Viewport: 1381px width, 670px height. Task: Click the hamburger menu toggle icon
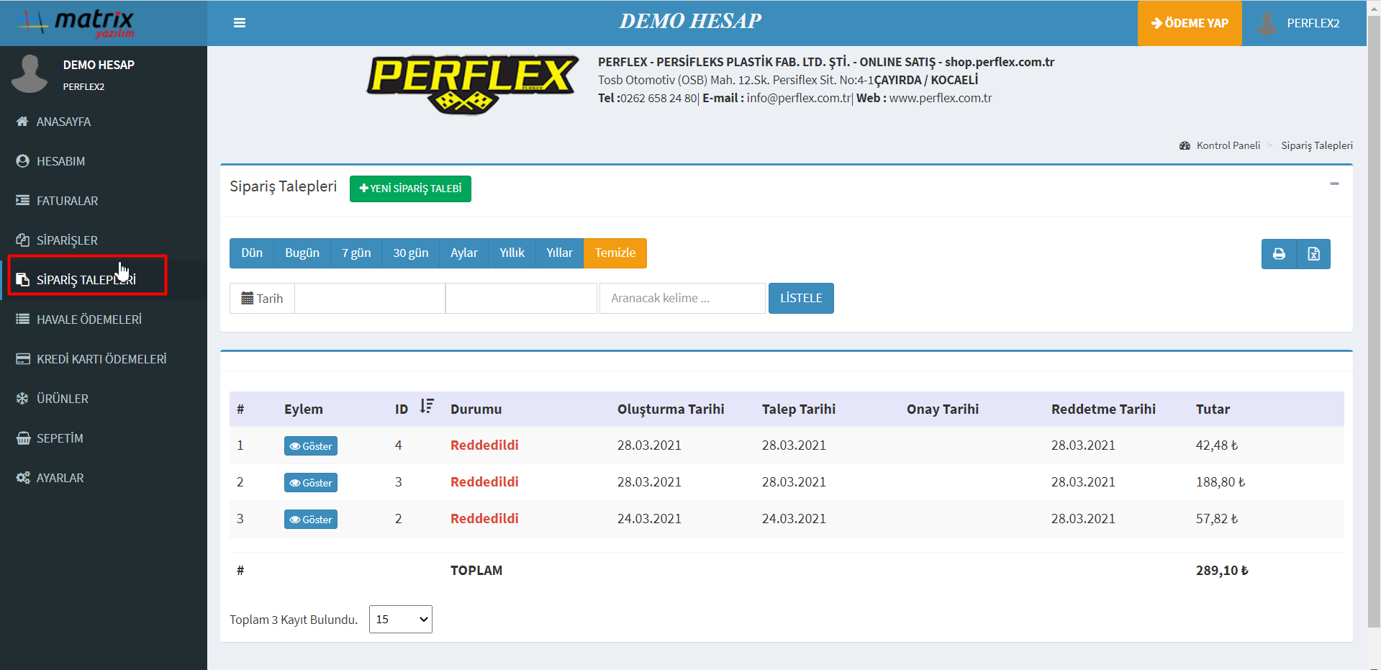coord(240,23)
